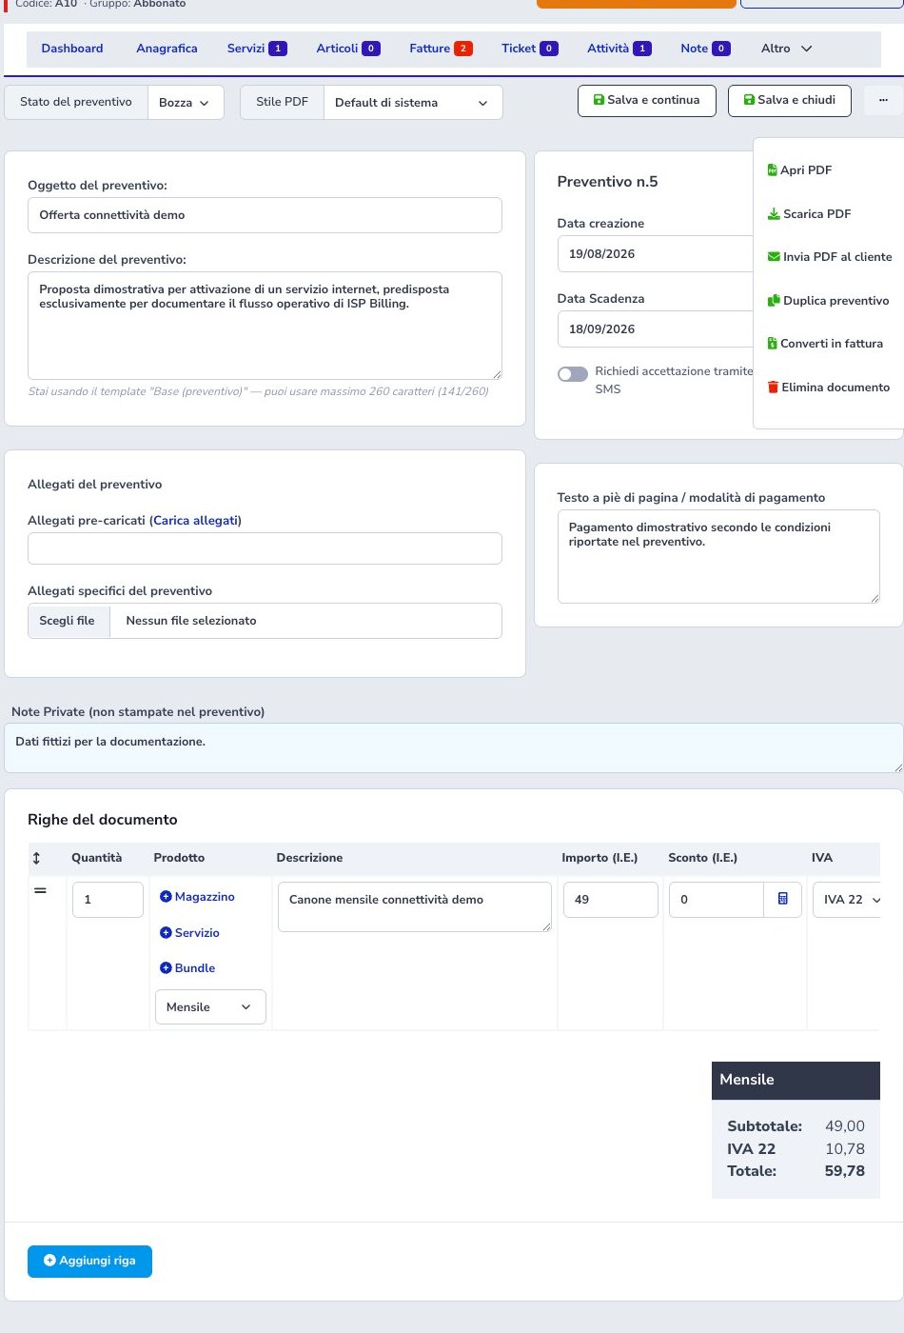Image resolution: width=904 pixels, height=1333 pixels.
Task: Click the sort arrows column header icon
Action: (36, 858)
